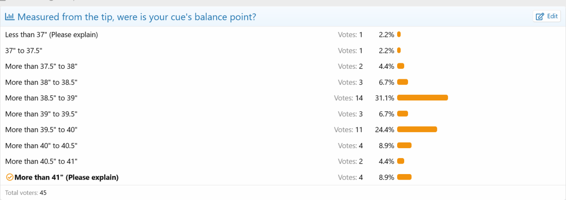This screenshot has height=200, width=566.
Task: View the 14 votes for 38.5" to 39"
Action: coord(348,98)
